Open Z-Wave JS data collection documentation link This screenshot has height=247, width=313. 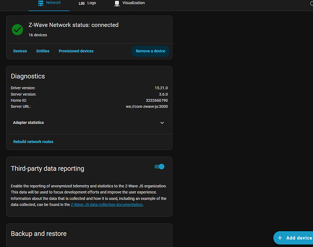pos(107,205)
